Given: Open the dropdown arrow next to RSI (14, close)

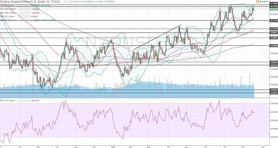Looking at the screenshot, I should [x=16, y=101].
